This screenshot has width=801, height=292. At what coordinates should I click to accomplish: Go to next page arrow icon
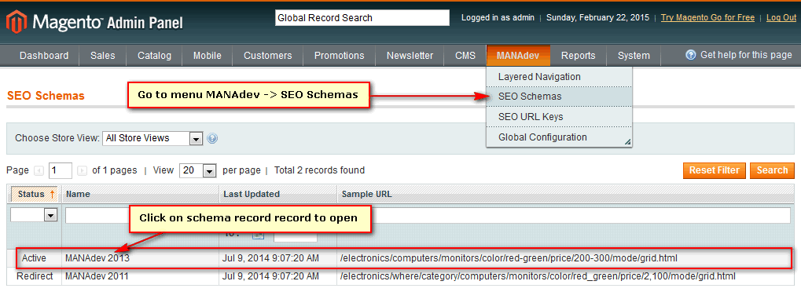[x=83, y=170]
